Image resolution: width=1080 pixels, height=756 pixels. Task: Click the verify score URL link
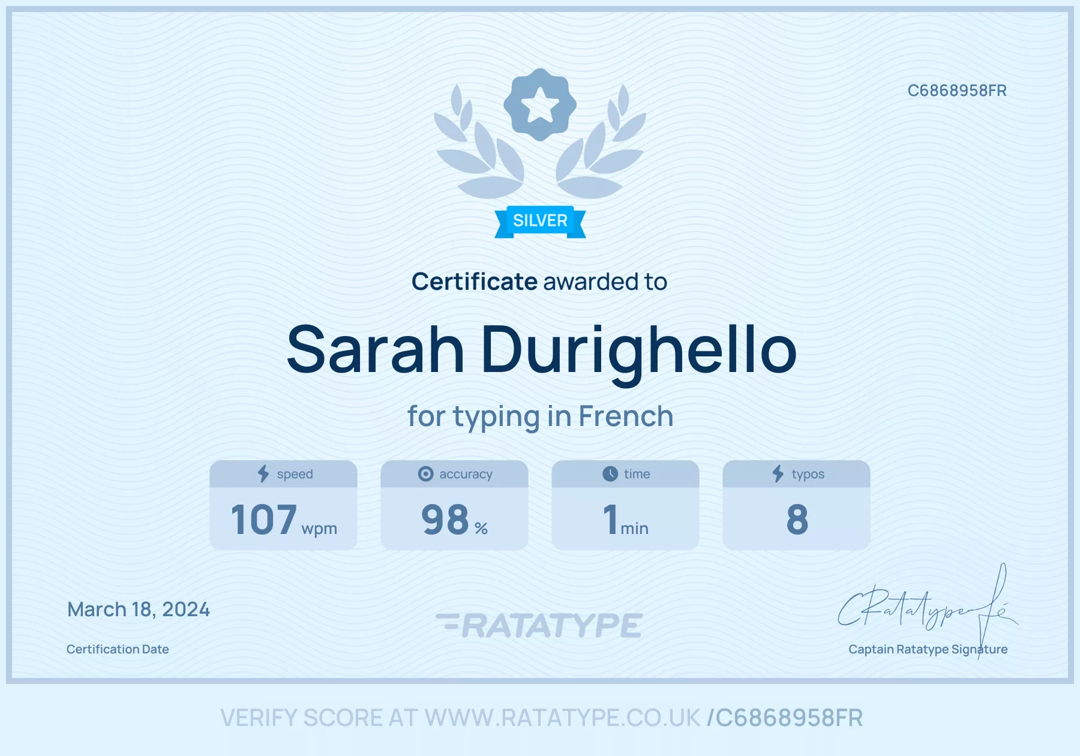[542, 718]
